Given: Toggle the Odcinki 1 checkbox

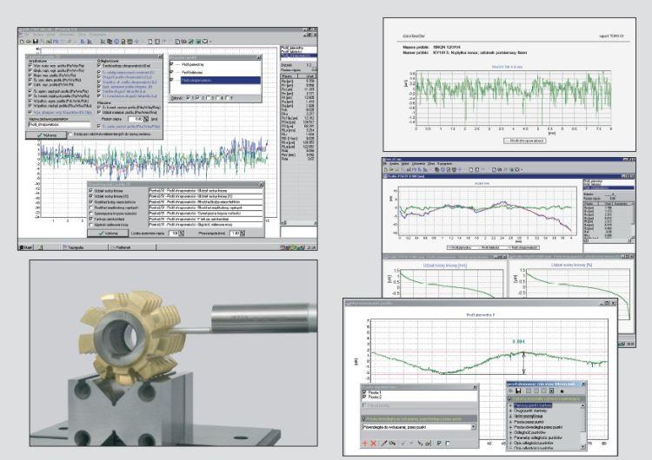Looking at the screenshot, I should coord(188,98).
